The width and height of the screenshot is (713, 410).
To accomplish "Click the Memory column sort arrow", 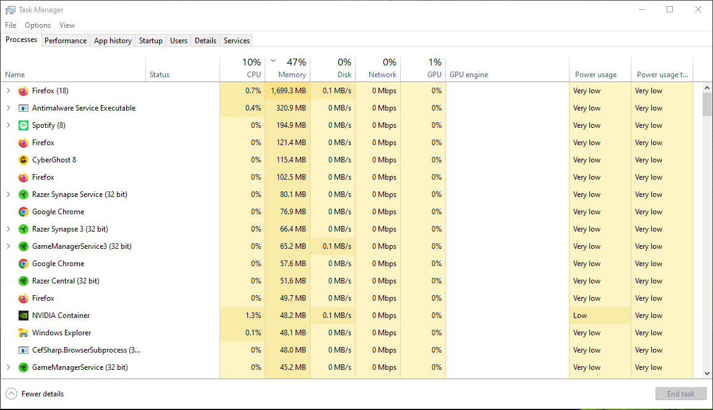I will (x=273, y=61).
